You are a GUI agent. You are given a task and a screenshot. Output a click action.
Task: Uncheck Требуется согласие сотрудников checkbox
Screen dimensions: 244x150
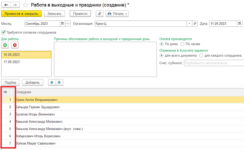click(x=4, y=32)
